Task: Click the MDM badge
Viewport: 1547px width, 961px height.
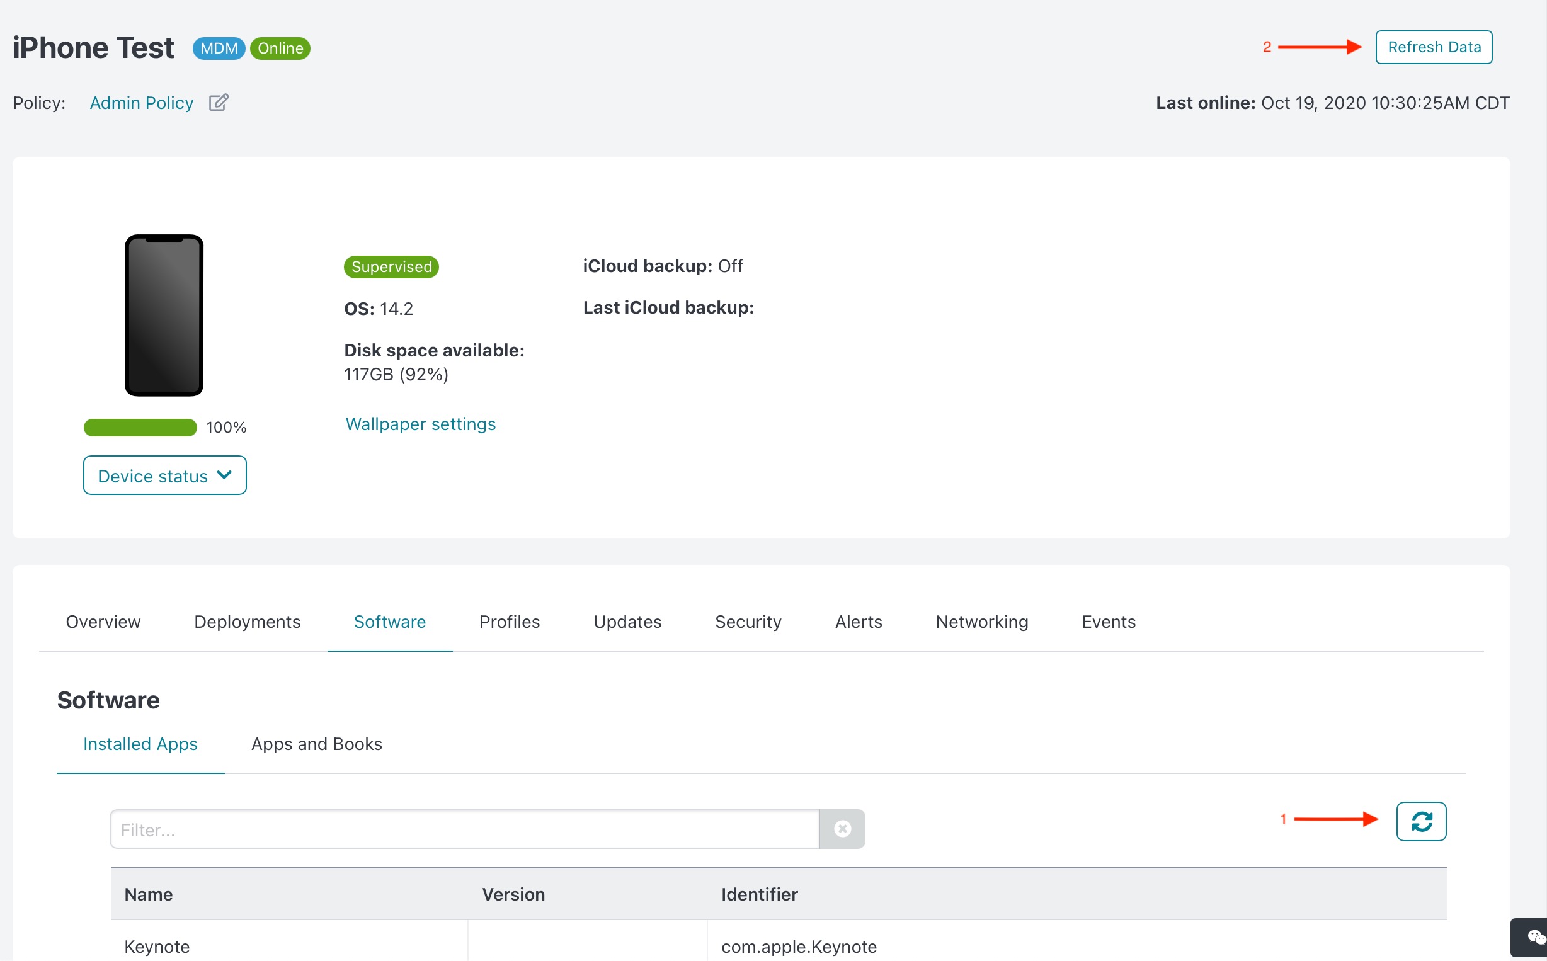Action: tap(219, 48)
